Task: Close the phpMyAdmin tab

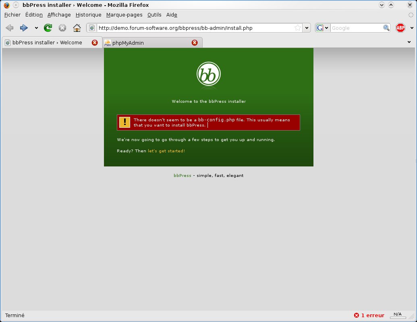Action: click(x=195, y=43)
